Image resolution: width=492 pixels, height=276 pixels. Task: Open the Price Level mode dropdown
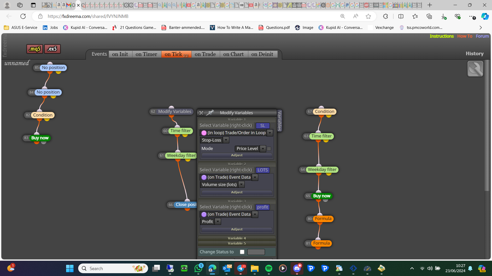tap(263, 149)
